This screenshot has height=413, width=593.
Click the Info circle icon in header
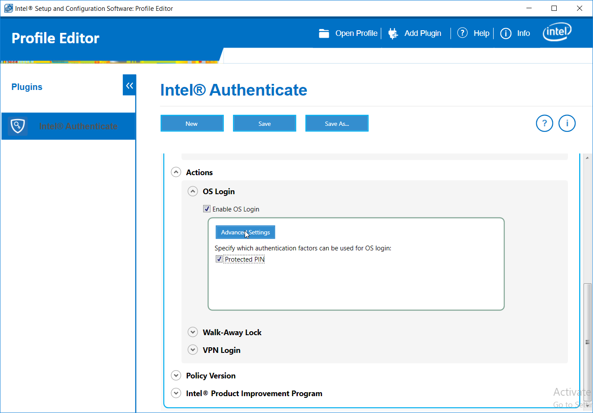(x=506, y=33)
